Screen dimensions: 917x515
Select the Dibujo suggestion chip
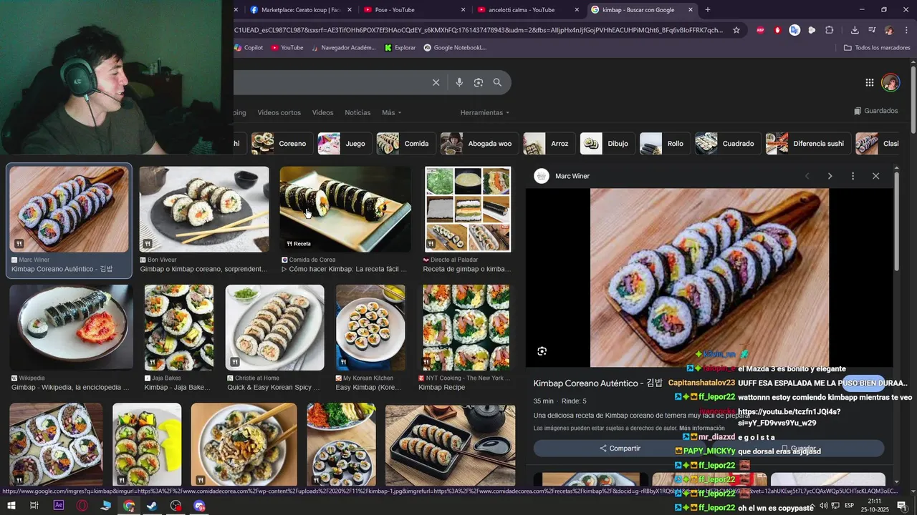click(606, 143)
